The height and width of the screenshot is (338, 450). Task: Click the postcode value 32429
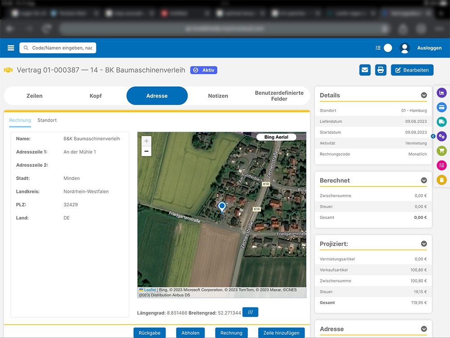coord(71,205)
